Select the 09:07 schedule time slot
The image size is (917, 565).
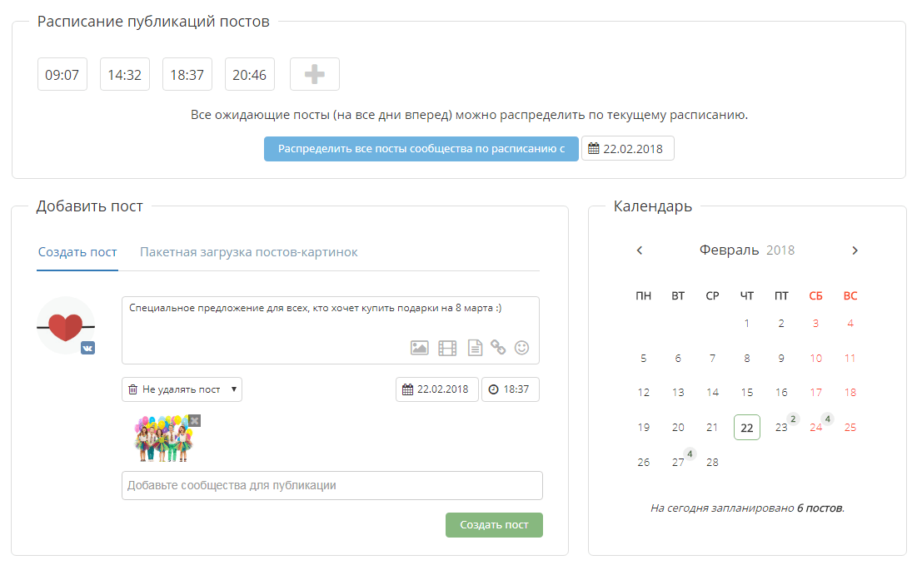tap(62, 74)
